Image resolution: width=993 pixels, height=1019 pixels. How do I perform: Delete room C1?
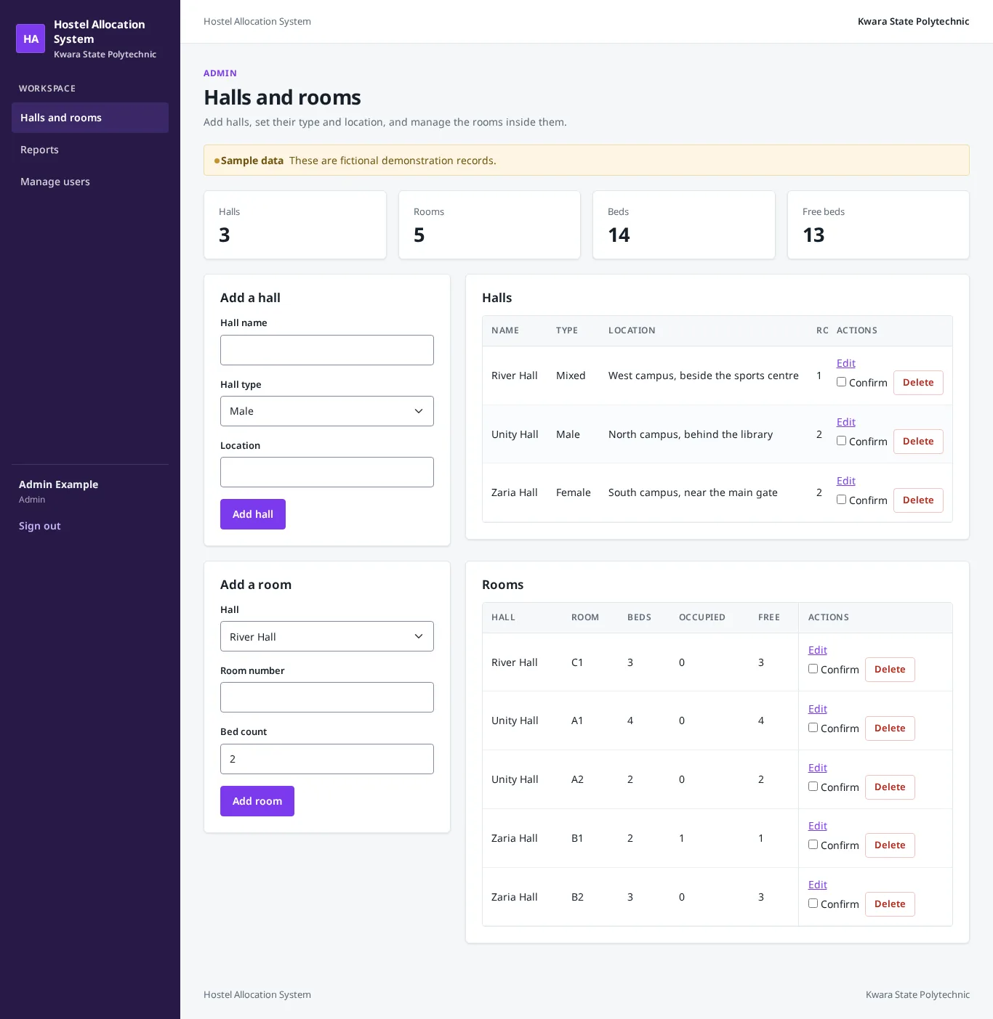(890, 670)
